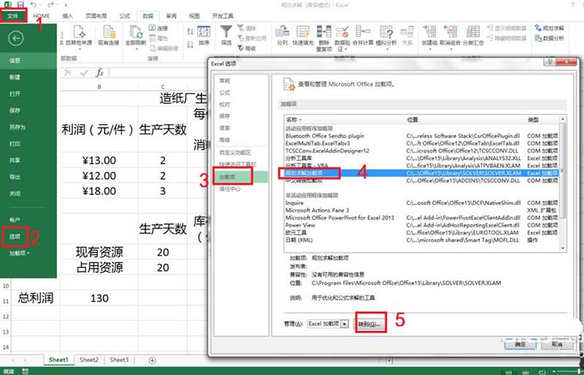Click the 确定 button in Excel 选项
Screen dimensions: 584x375
point(520,344)
